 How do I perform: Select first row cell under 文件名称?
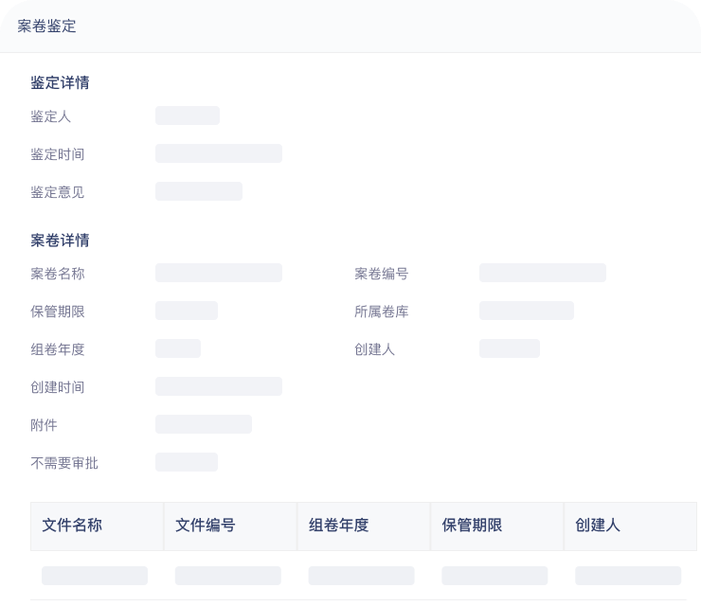(x=95, y=576)
